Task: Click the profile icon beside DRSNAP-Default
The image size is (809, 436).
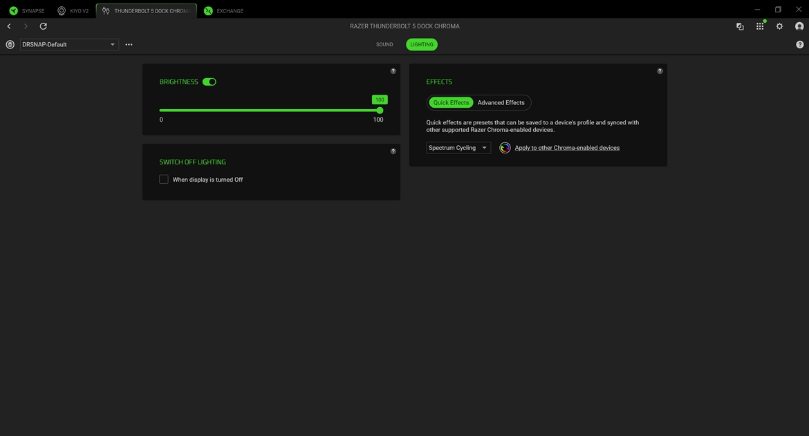Action: pos(10,44)
